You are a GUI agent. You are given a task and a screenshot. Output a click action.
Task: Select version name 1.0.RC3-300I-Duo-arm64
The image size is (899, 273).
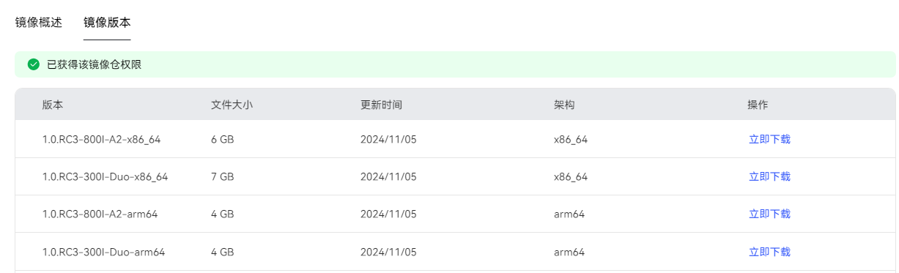click(103, 252)
